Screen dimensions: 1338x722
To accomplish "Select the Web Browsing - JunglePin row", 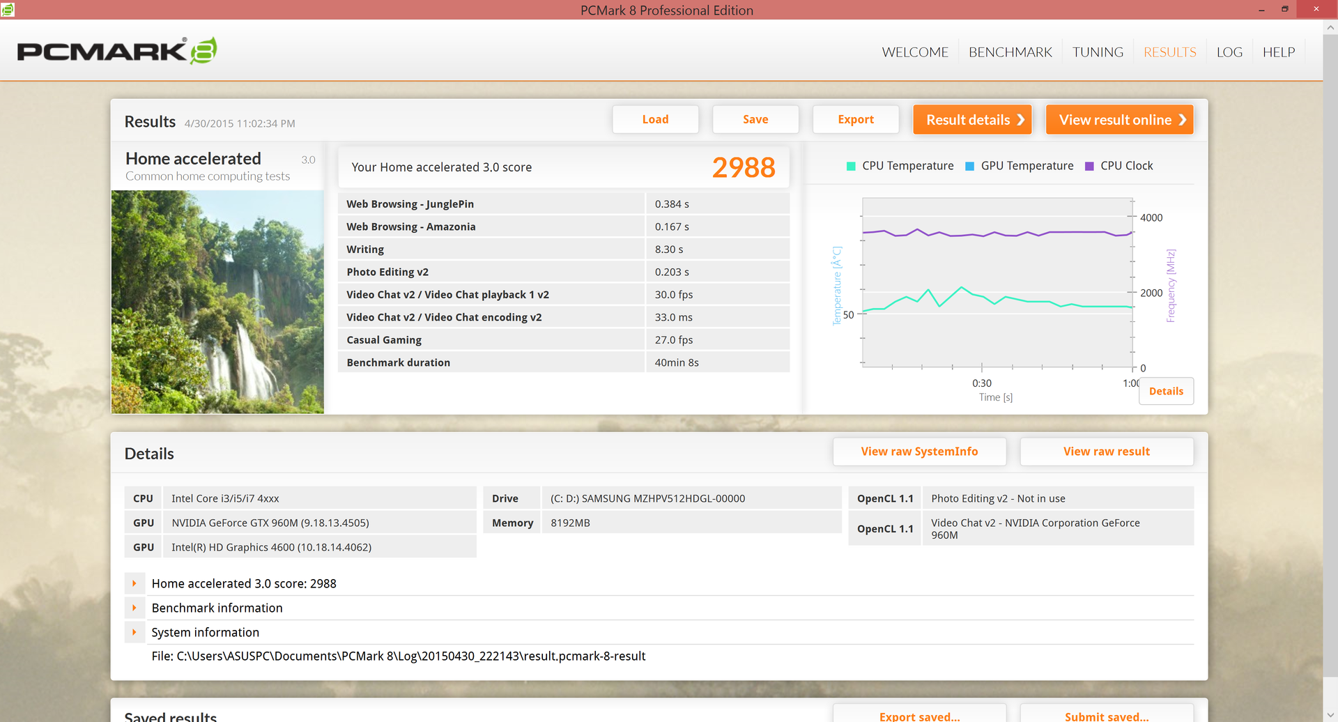I will pyautogui.click(x=564, y=203).
